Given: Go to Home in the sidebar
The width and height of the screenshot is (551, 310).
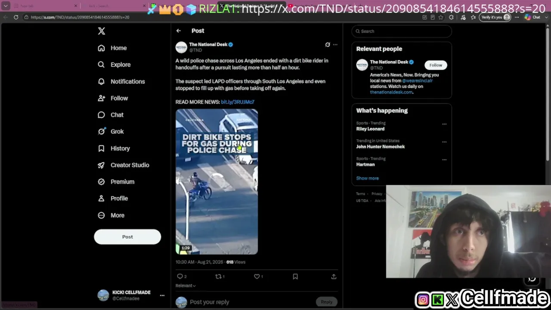Looking at the screenshot, I should click(112, 48).
